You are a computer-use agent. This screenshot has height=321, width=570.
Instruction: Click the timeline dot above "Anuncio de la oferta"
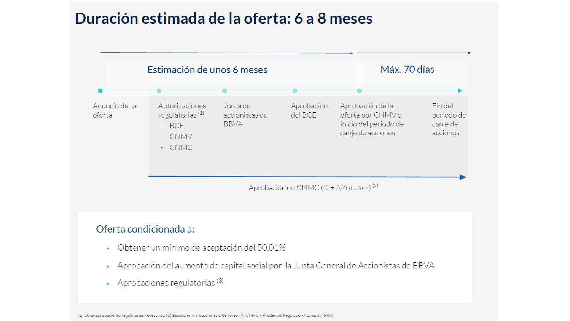[x=100, y=91]
